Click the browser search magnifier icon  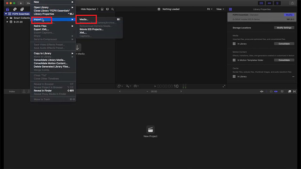tap(113, 9)
